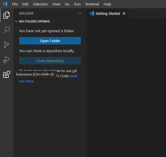The height and width of the screenshot is (157, 166).
Task: Click the EXPLORER panel title
Action: click(x=26, y=13)
